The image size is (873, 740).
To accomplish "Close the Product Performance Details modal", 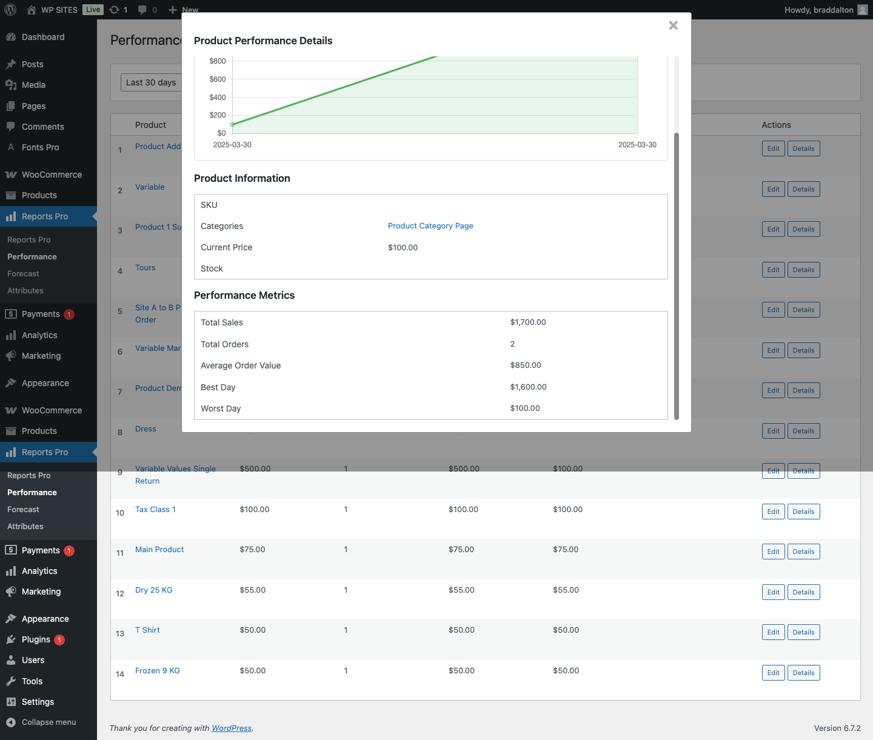I will point(673,25).
